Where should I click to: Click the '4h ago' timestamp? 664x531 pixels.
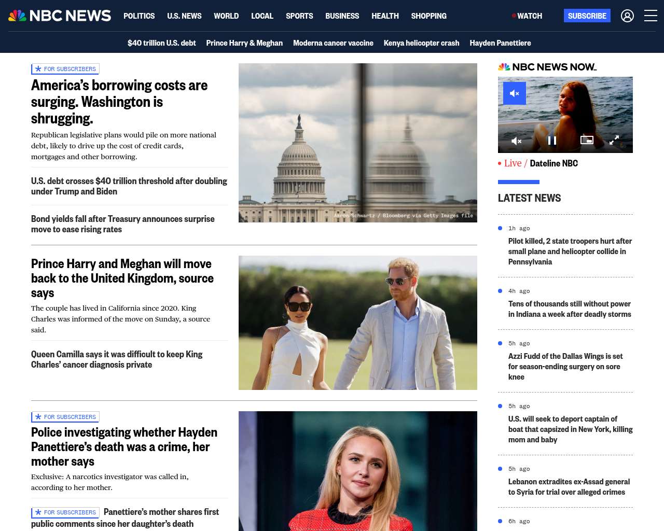coord(519,291)
